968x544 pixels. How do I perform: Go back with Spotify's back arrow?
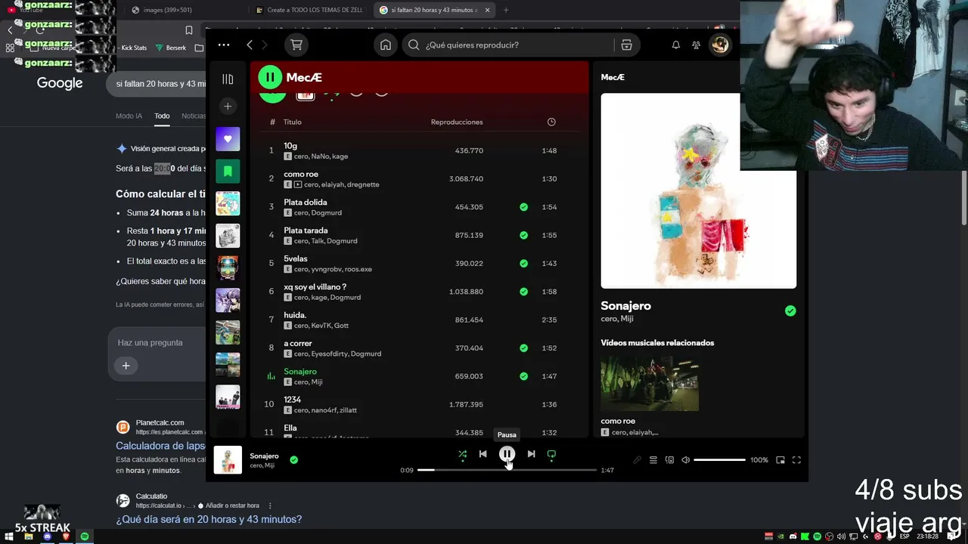250,45
